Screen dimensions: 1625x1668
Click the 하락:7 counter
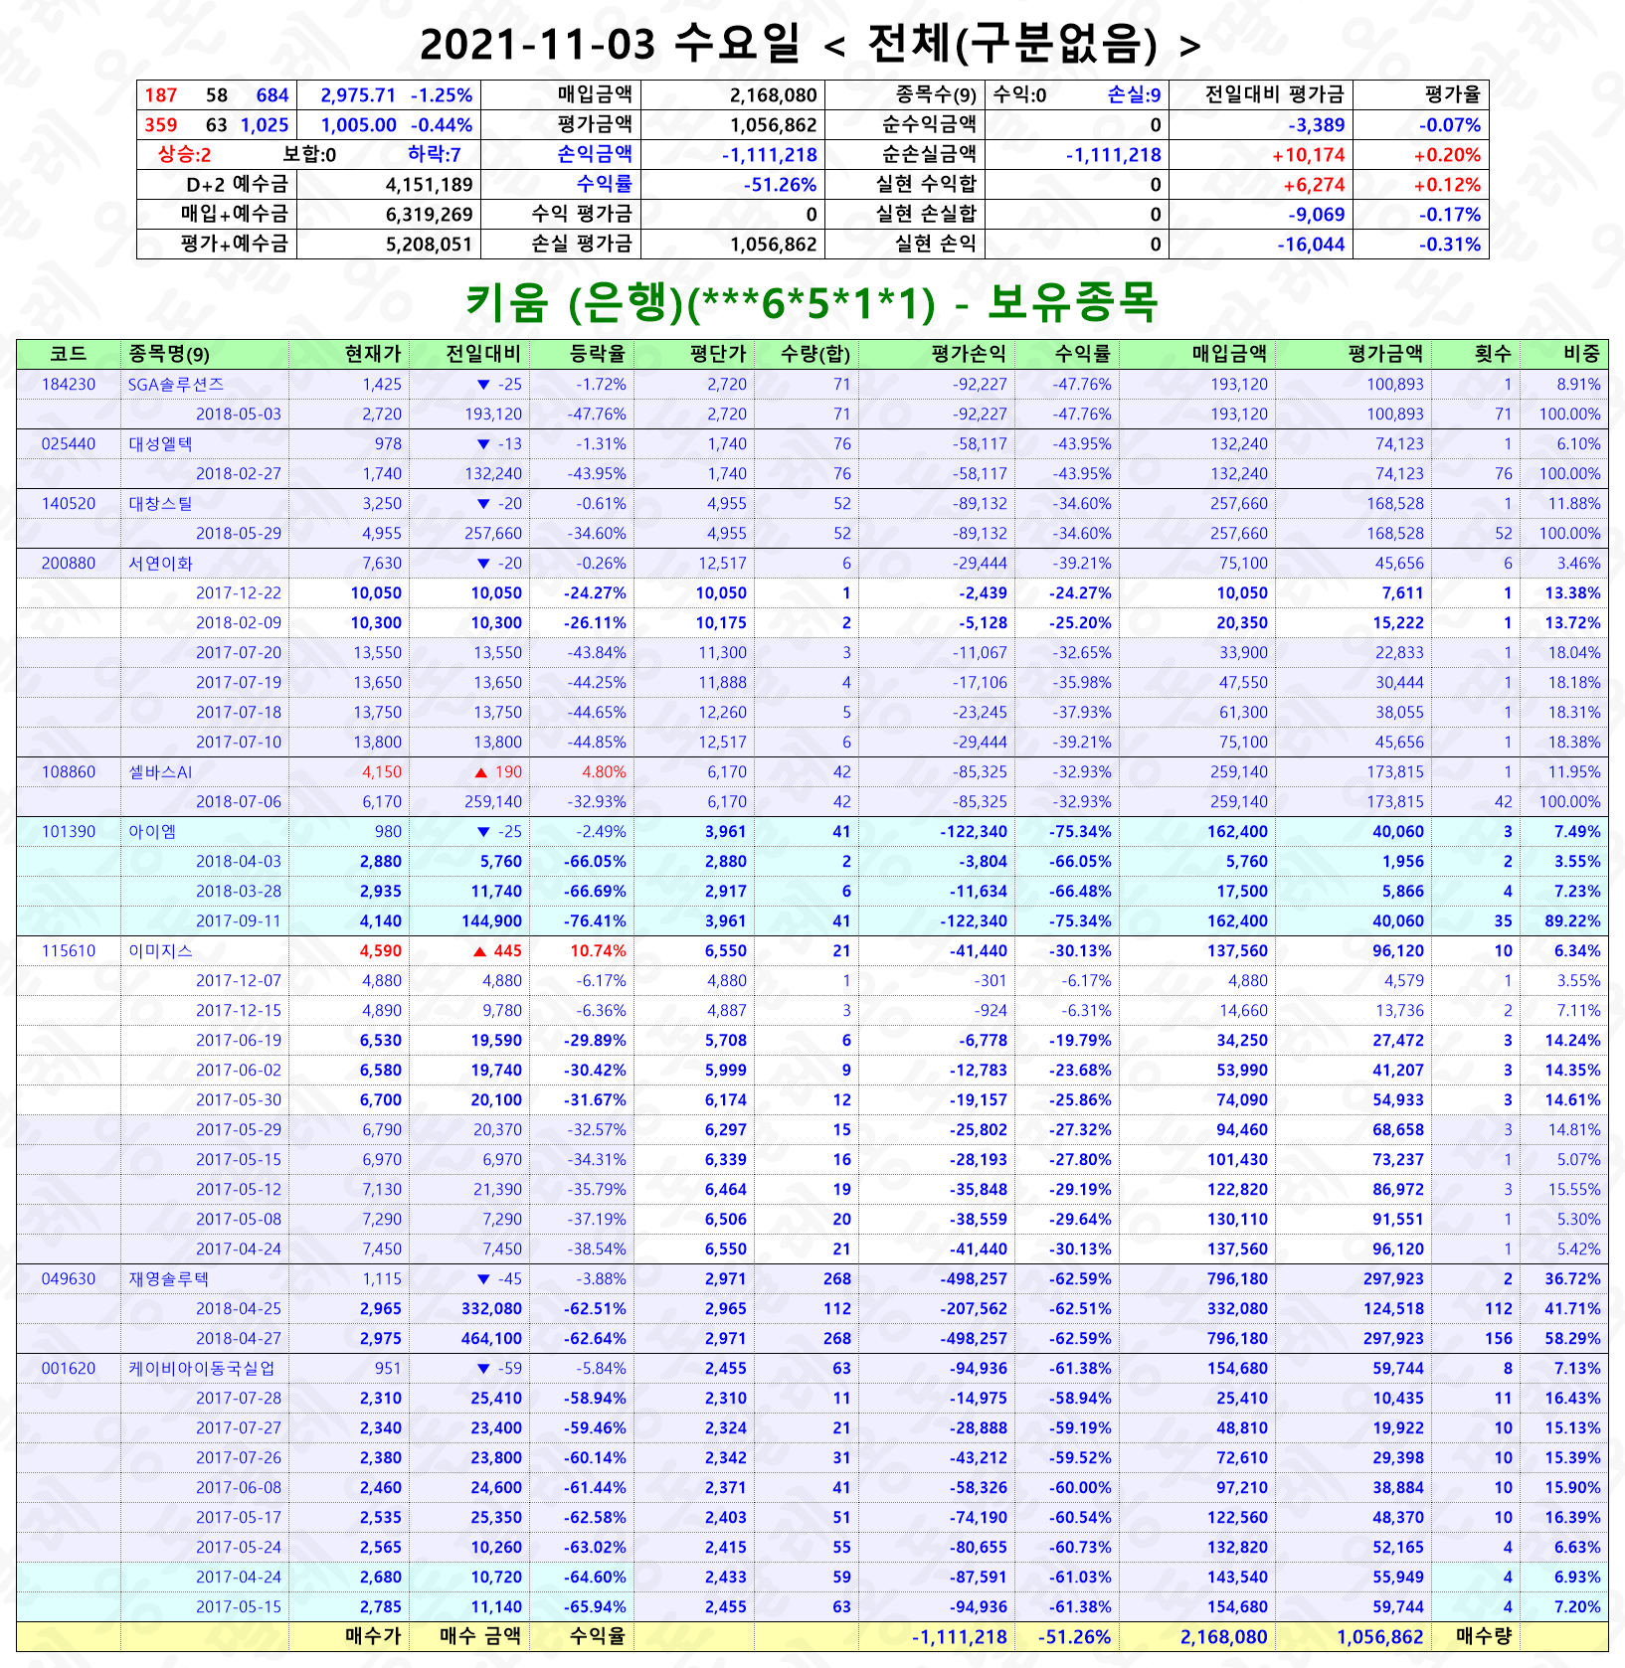435,155
